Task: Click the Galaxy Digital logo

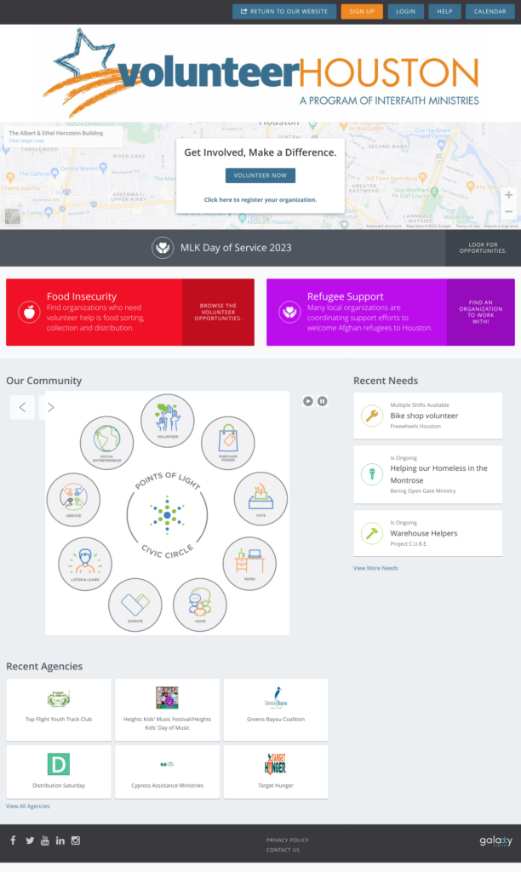Action: [x=496, y=840]
